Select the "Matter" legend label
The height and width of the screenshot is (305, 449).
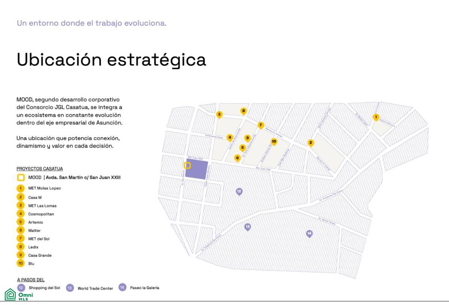34,231
